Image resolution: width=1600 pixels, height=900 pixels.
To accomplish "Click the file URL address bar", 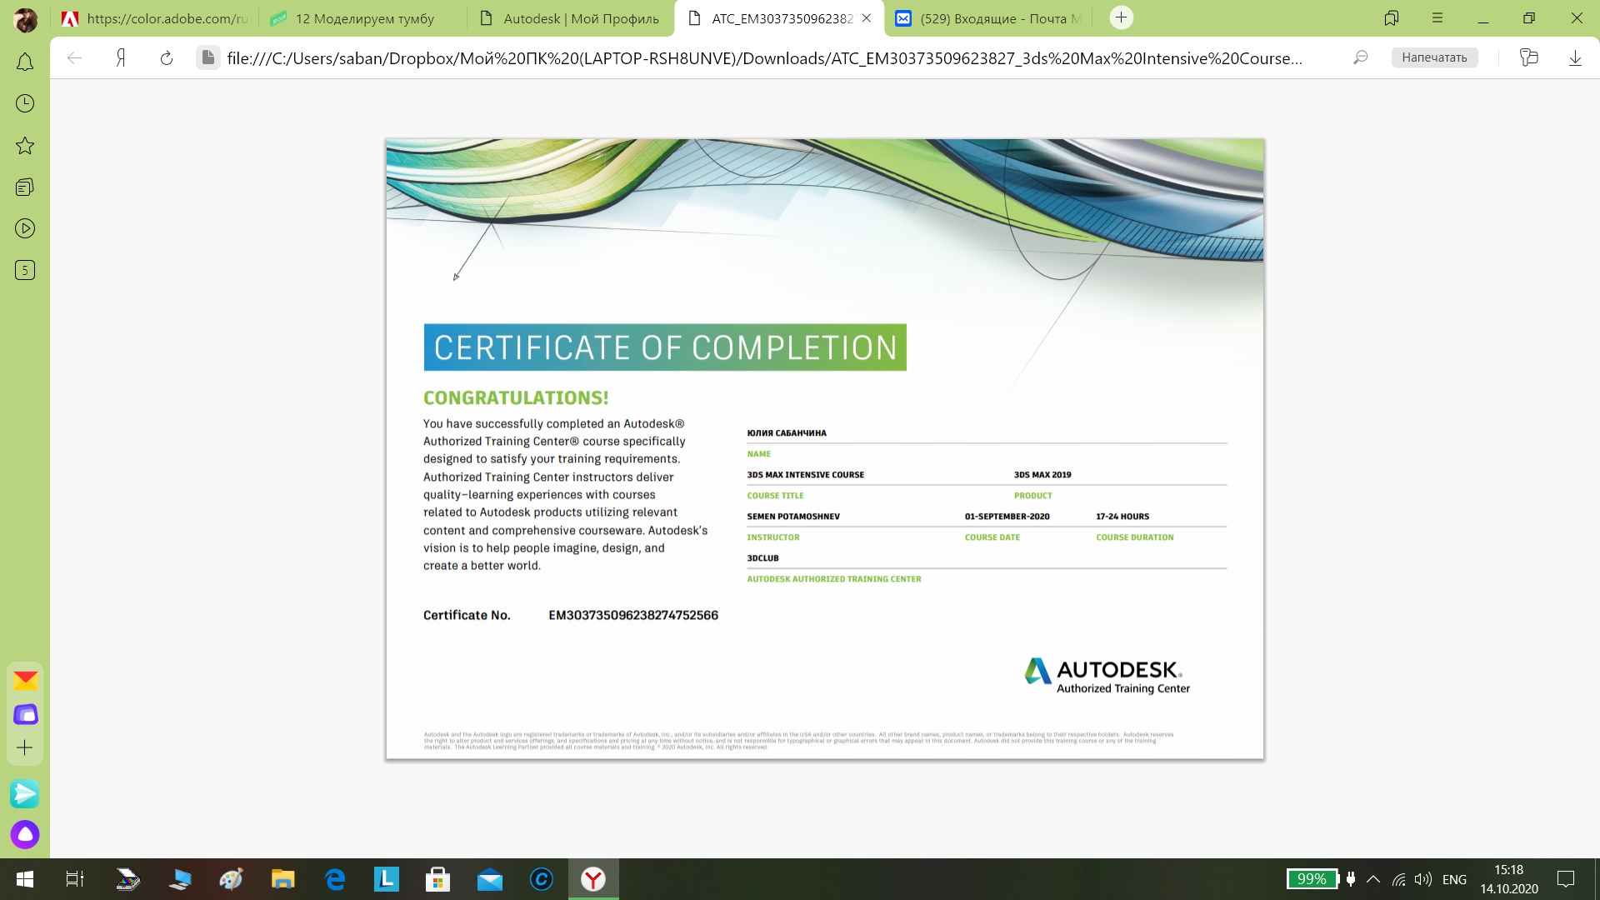I will coord(763,57).
